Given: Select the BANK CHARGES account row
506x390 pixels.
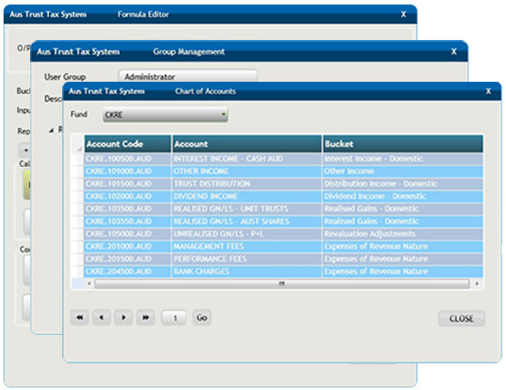Looking at the screenshot, I should coord(284,272).
